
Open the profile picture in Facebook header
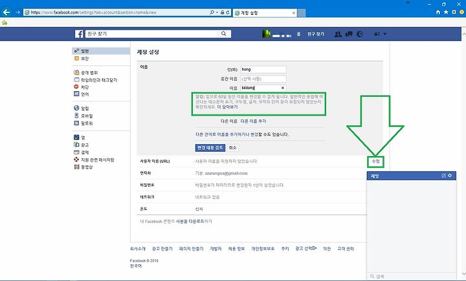[x=266, y=34]
